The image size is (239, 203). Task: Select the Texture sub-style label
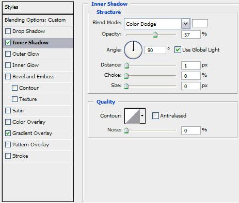coord(28,99)
